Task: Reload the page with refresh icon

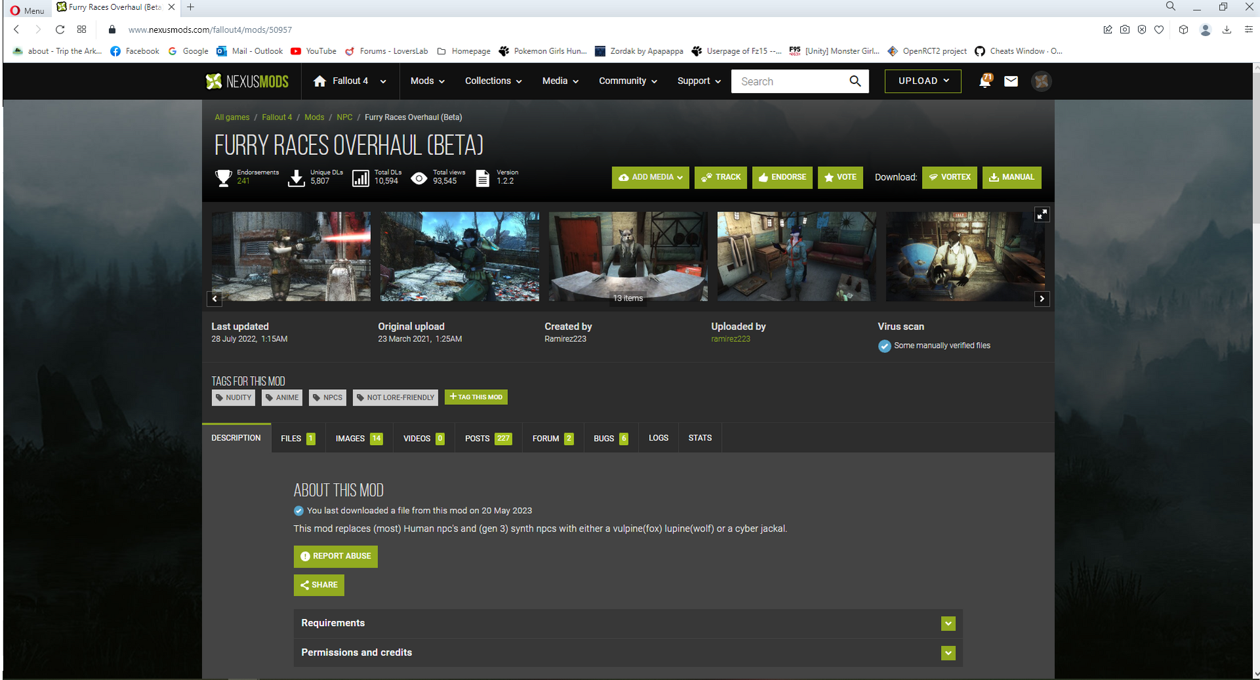Action: click(x=60, y=30)
